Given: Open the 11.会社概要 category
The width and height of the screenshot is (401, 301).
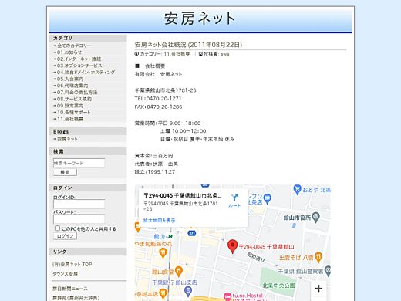Looking at the screenshot, I should click(70, 119).
